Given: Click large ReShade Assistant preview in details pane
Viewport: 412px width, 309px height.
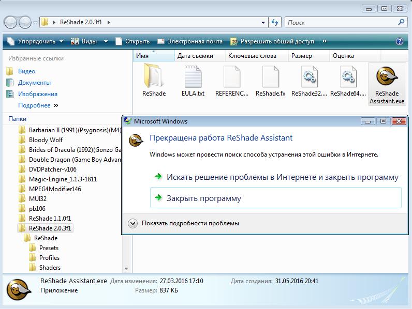Looking at the screenshot, I should pyautogui.click(x=19, y=290).
